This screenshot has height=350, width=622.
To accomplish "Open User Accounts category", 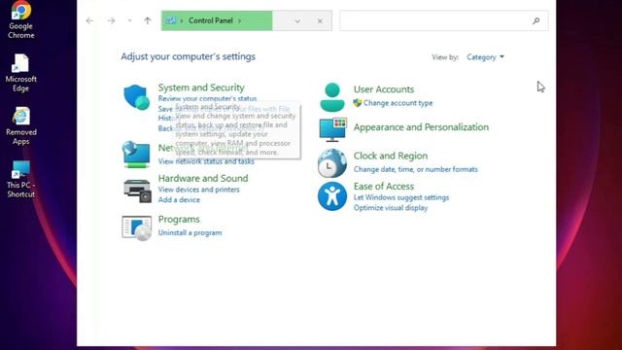I will (x=384, y=89).
